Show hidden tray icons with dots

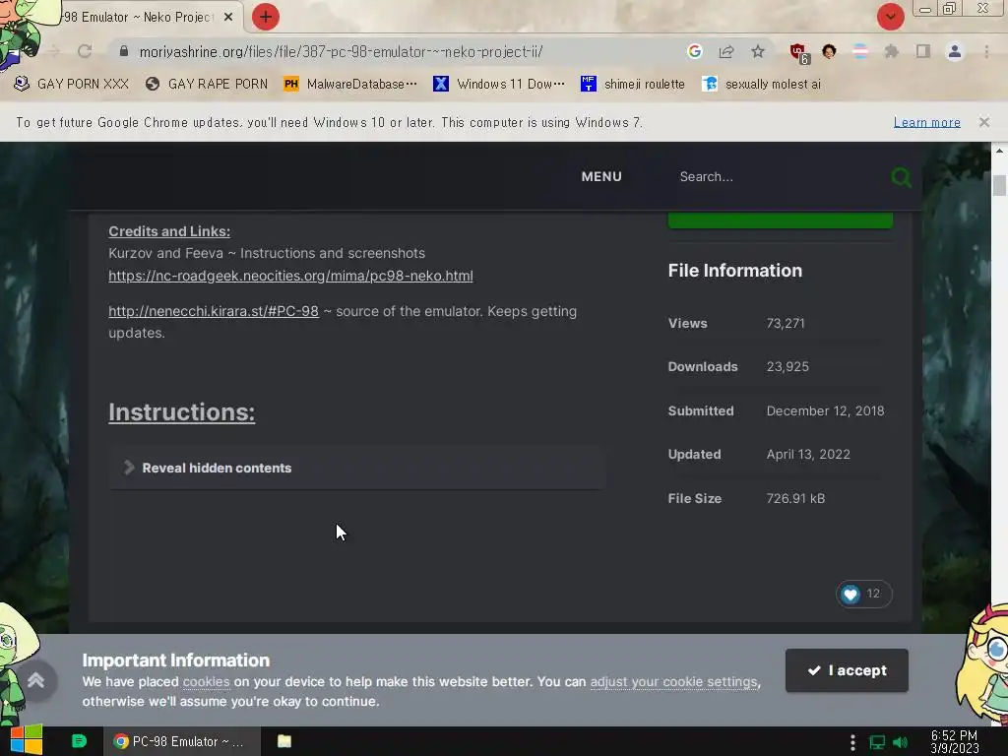click(852, 742)
